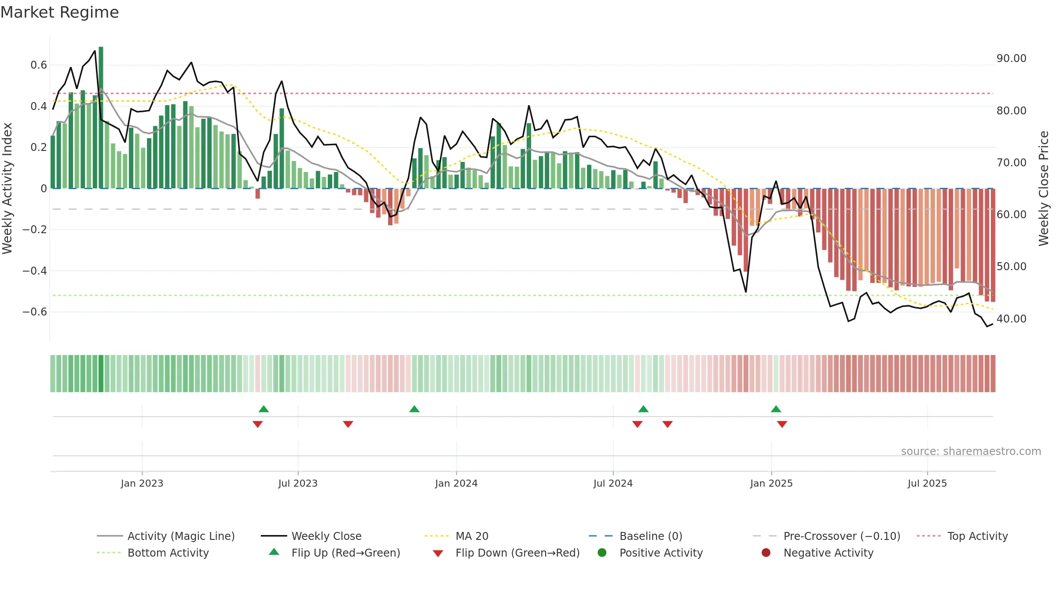Click the Jan 2025 x-axis label
Screen dimensions: 1056x594
tap(771, 483)
